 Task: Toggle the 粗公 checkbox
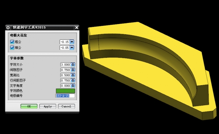(12, 42)
